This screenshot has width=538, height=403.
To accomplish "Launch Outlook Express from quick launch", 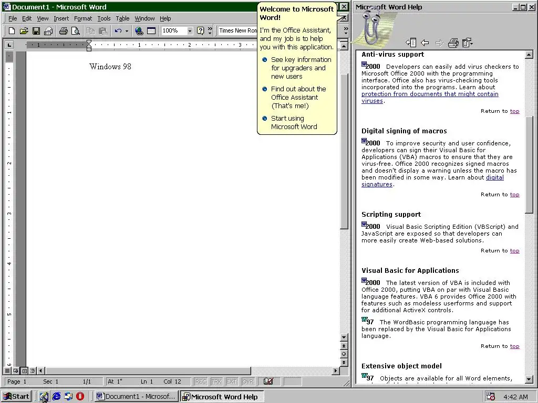I will (x=68, y=397).
